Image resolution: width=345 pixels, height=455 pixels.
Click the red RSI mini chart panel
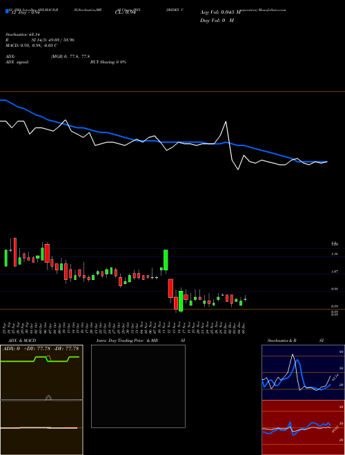coord(303,427)
